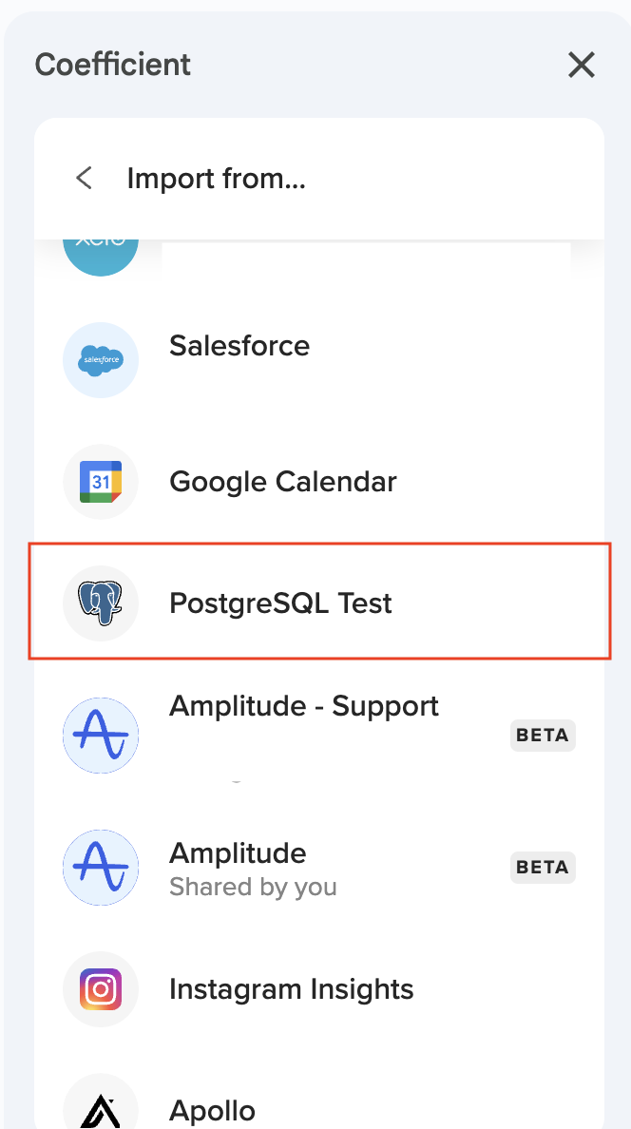Choose the Google Calendar text label
631x1129 pixels.
click(282, 482)
